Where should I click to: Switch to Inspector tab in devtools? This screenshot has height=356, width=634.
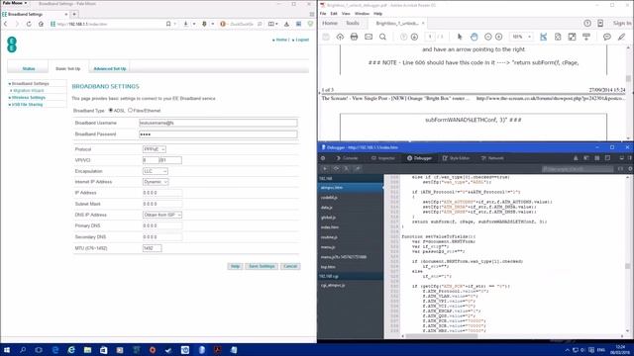click(x=383, y=158)
